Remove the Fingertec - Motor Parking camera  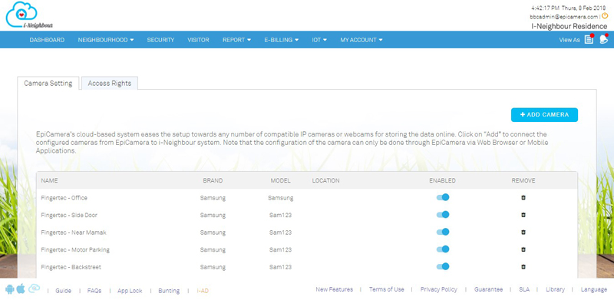[523, 249]
